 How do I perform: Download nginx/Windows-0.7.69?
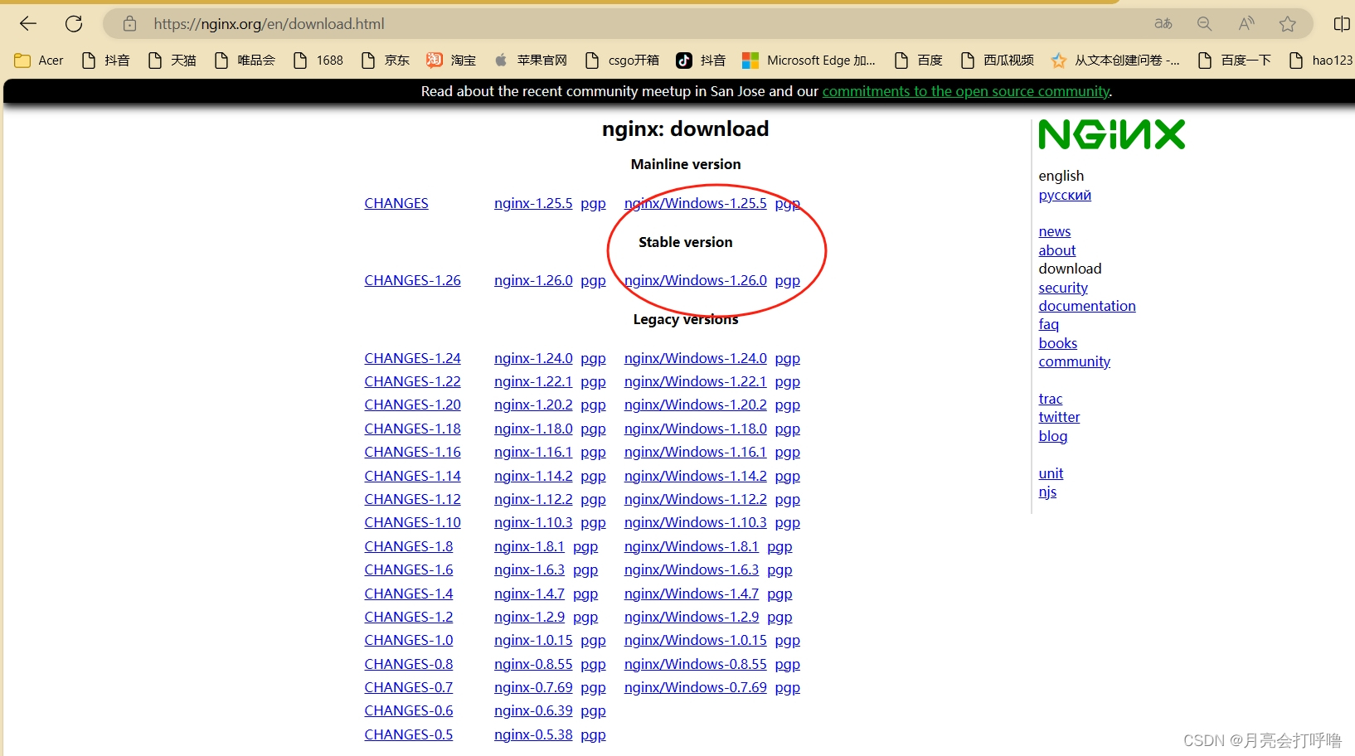pyautogui.click(x=695, y=687)
